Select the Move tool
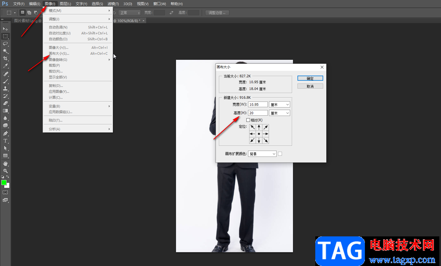This screenshot has width=441, height=266. (5, 29)
